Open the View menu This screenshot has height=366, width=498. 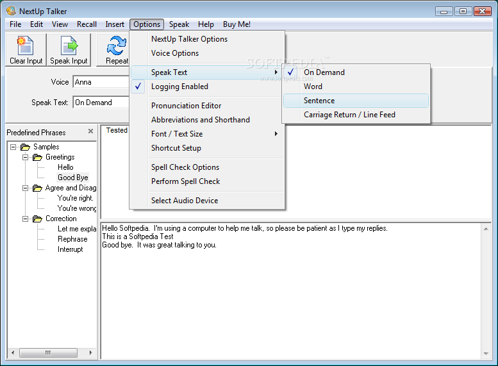tap(60, 24)
